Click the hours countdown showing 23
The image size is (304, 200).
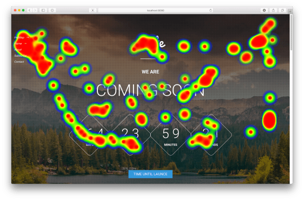pyautogui.click(x=130, y=134)
